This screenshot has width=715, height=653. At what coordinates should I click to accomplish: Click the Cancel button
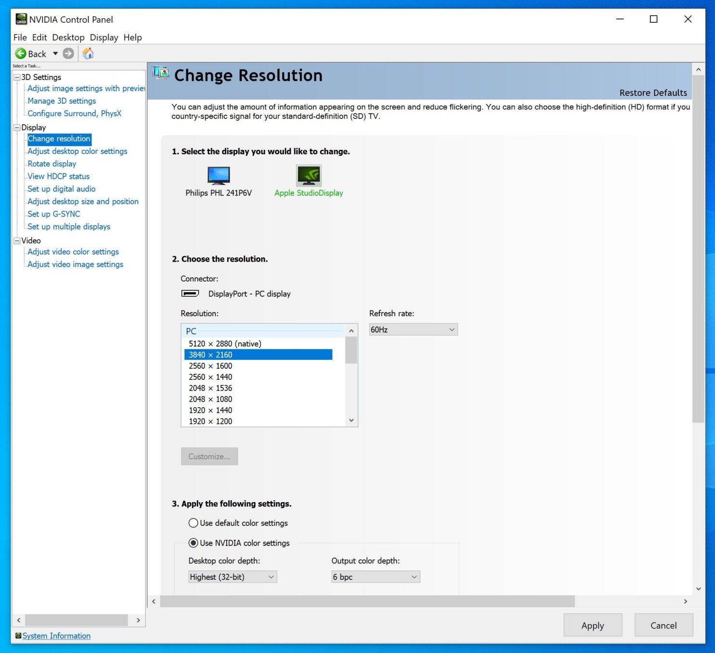click(x=663, y=625)
